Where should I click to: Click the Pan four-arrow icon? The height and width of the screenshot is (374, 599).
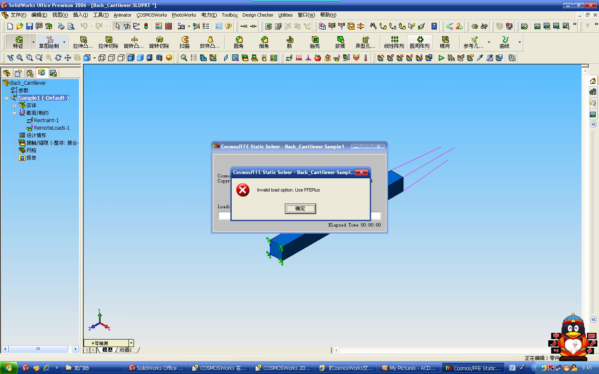[x=68, y=58]
